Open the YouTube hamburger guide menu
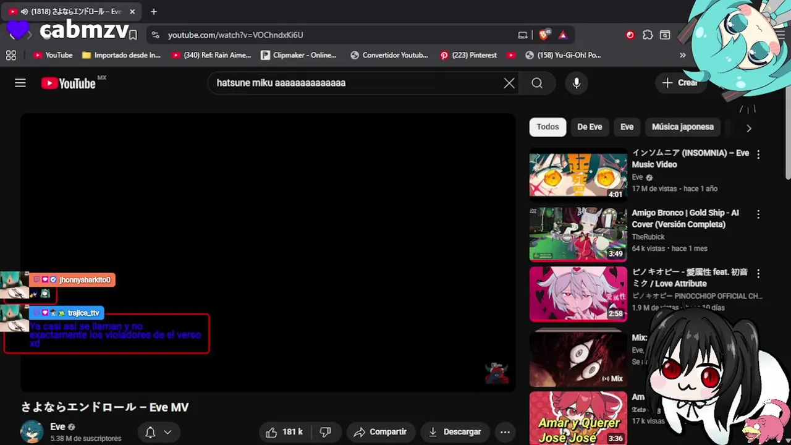The width and height of the screenshot is (791, 445). click(x=20, y=83)
